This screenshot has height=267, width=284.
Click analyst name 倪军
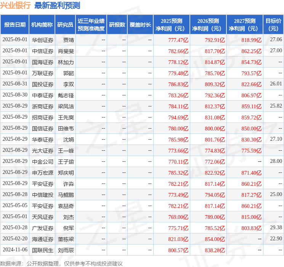(x=69, y=228)
